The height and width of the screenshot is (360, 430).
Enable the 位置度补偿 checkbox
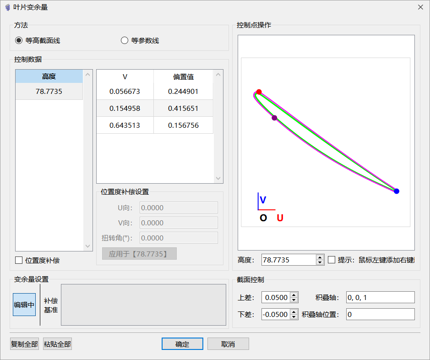(19, 260)
